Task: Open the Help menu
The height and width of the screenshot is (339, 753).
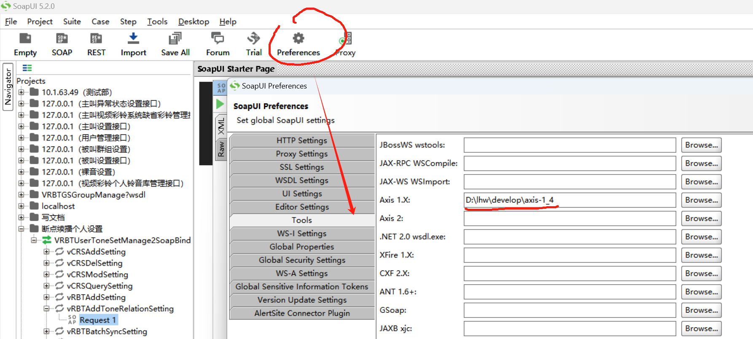Action: pos(228,22)
